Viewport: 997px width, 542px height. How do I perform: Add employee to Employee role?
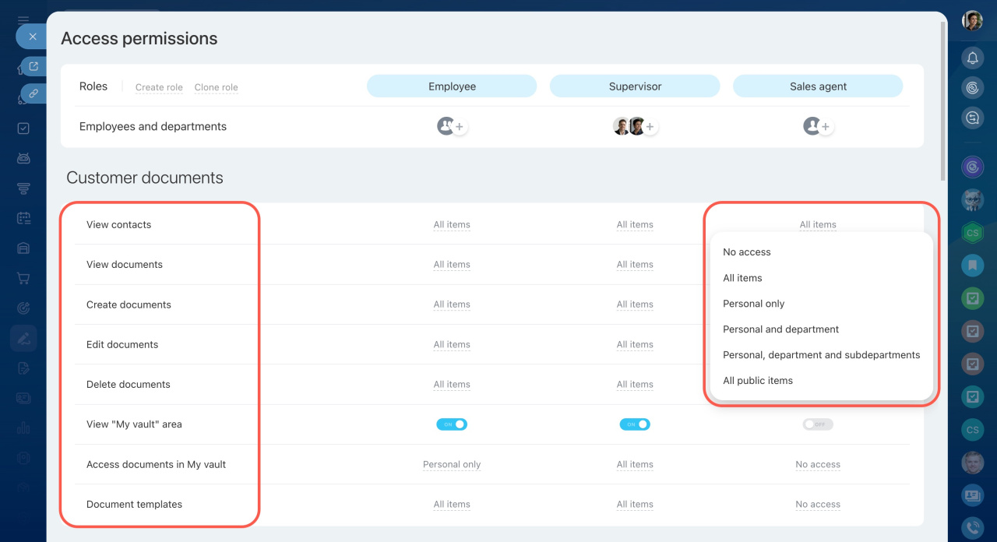pos(460,127)
